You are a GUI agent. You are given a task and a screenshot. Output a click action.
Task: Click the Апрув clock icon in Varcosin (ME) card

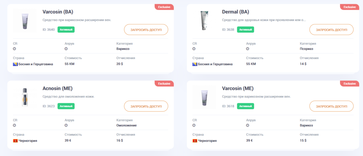[x=247, y=125]
